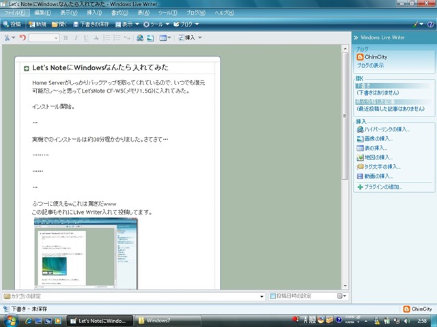Viewport: 437px width, 327px height.
Task: Open the 編集 menu
Action: tap(42, 13)
